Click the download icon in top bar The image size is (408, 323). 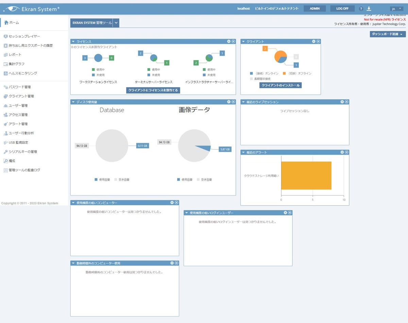coord(369,9)
